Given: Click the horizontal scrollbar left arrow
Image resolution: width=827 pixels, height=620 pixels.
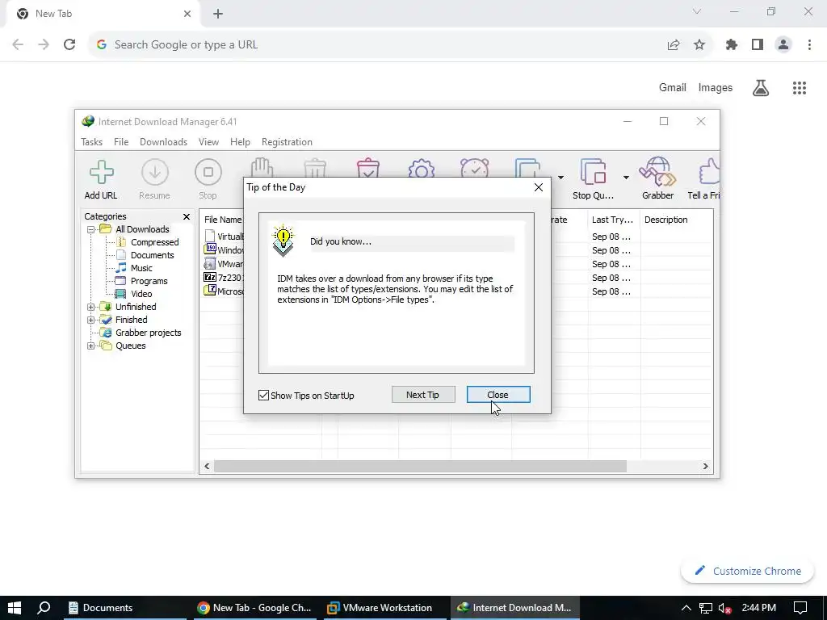Looking at the screenshot, I should (x=207, y=466).
